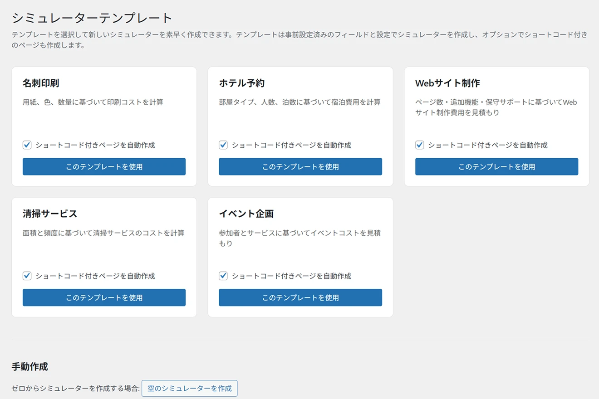Use the Webサイト制作 template
Screen dimensions: 599x399
(x=496, y=166)
